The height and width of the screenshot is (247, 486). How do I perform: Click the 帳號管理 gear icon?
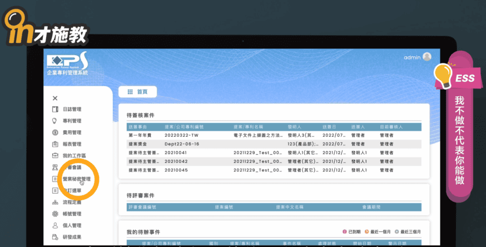pyautogui.click(x=55, y=214)
